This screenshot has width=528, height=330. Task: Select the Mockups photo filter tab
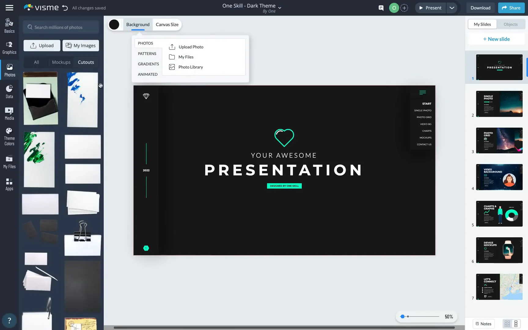61,62
